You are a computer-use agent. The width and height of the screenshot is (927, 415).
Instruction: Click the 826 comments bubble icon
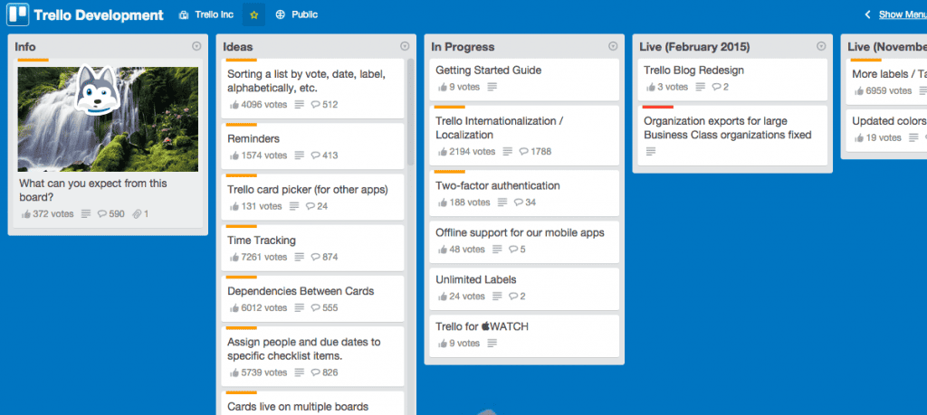(315, 373)
